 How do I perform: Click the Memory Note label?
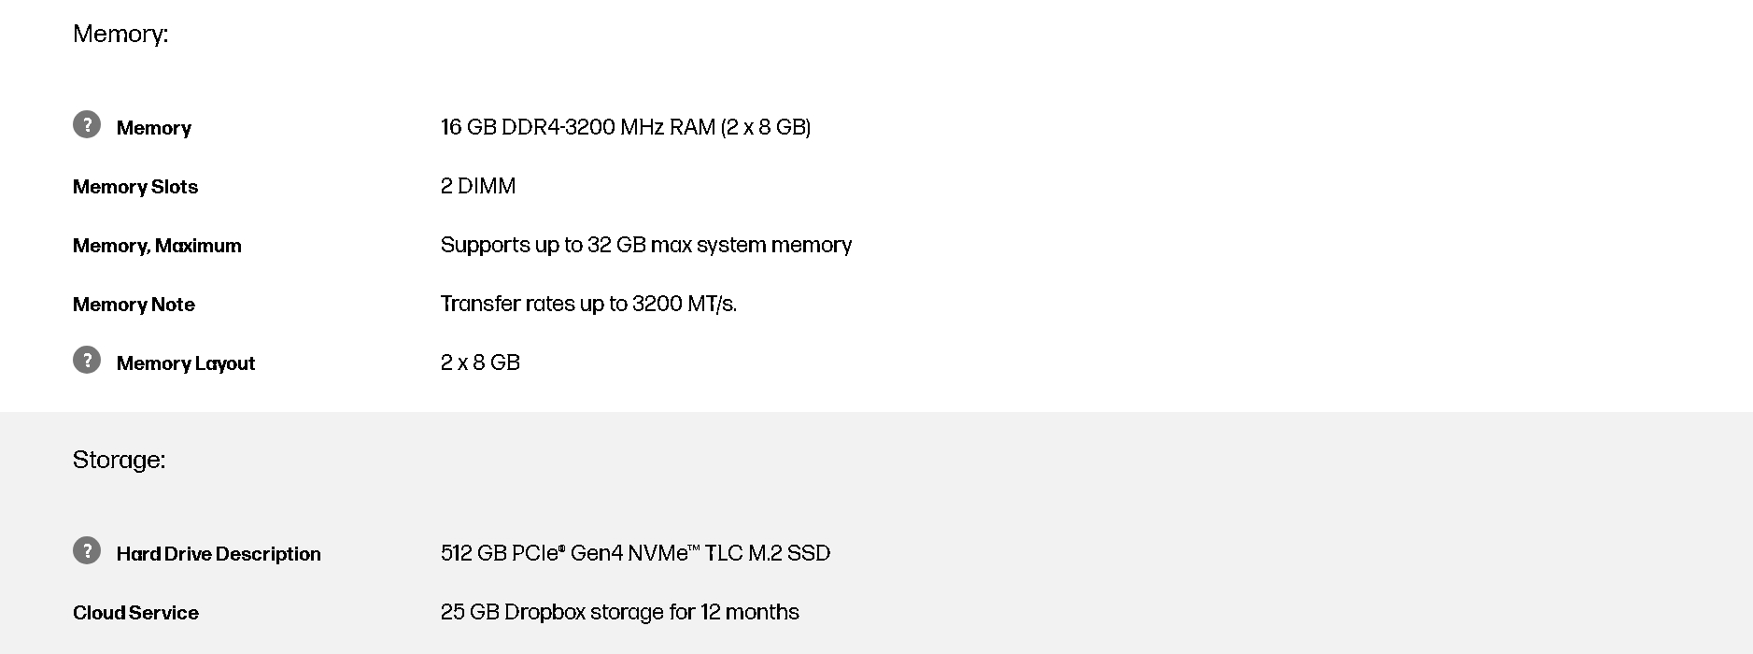134,305
